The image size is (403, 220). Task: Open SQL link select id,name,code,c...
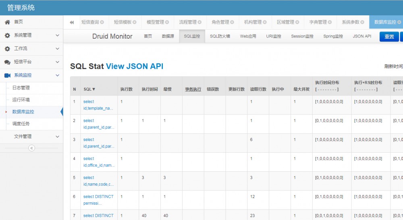pyautogui.click(x=98, y=181)
